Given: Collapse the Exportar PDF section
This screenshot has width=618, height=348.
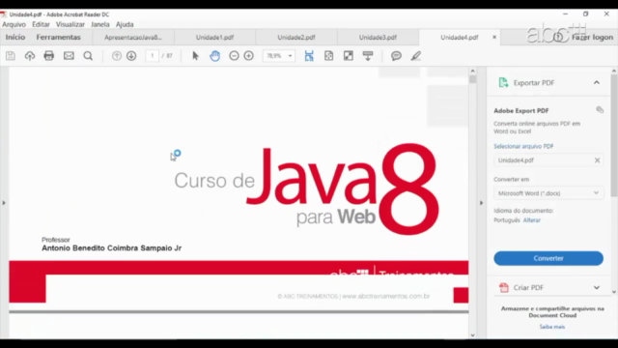Looking at the screenshot, I should [597, 82].
